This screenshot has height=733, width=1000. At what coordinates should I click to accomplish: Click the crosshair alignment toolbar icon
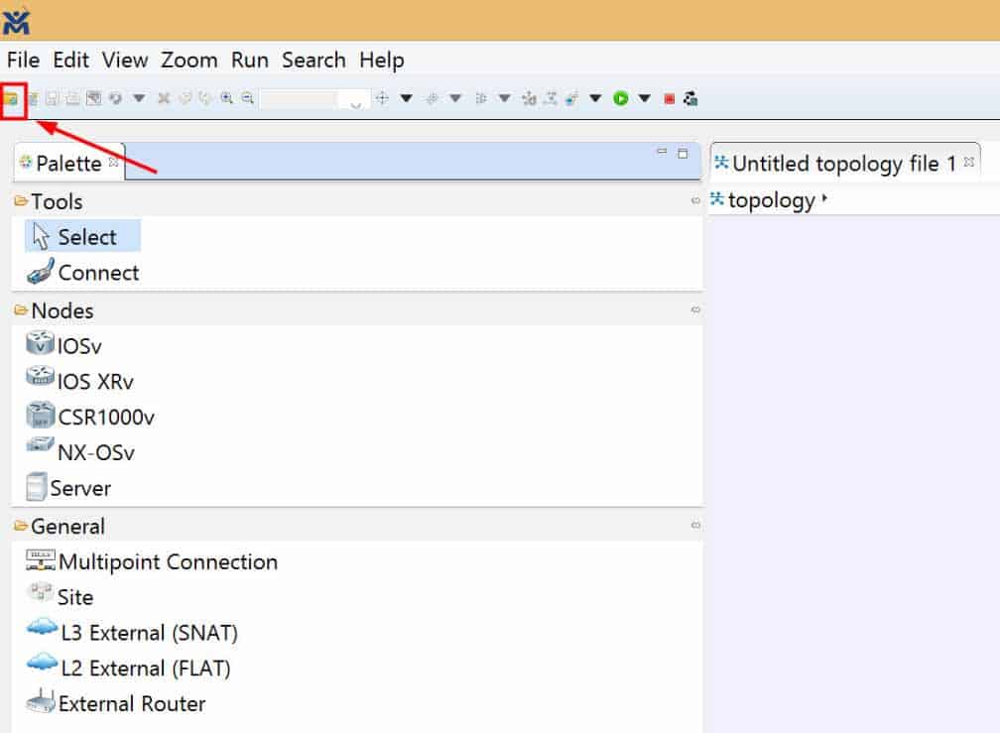(381, 98)
